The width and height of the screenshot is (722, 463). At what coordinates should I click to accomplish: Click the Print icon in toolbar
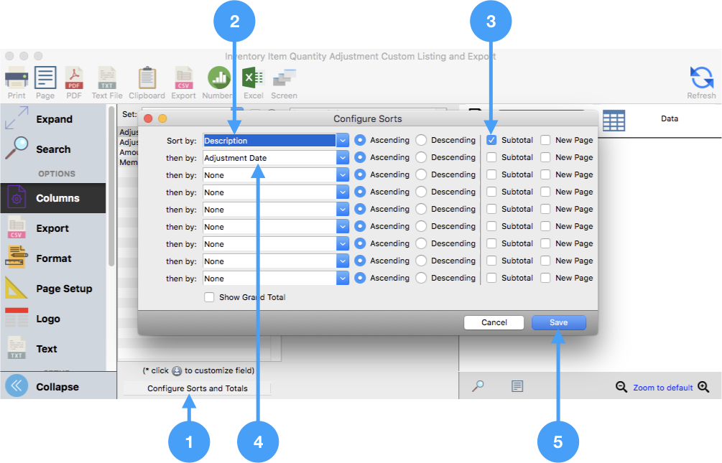point(17,79)
